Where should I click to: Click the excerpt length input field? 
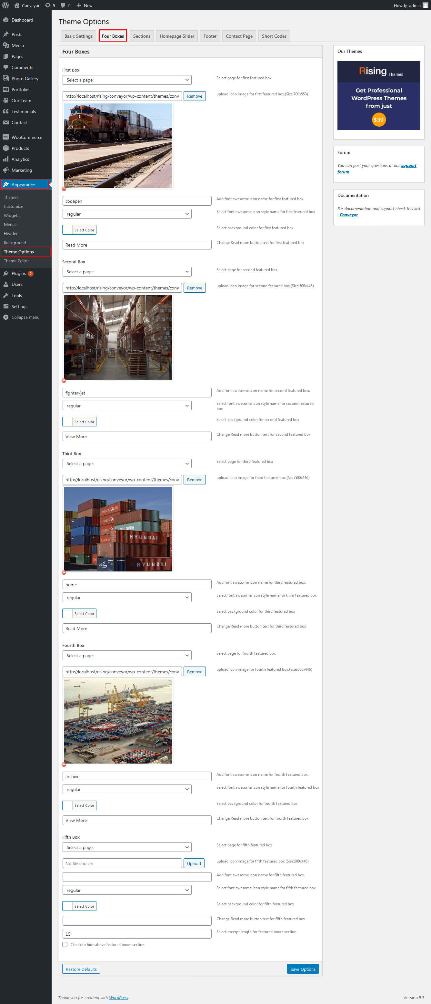click(x=136, y=934)
